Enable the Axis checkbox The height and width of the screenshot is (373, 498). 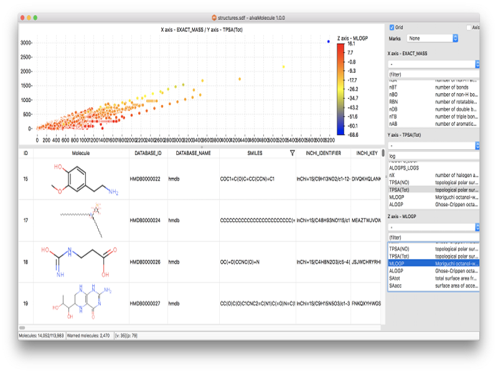tap(469, 27)
